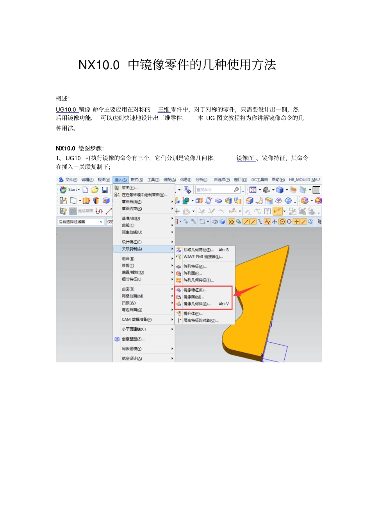Toggle the arc center snap point icon
The width and height of the screenshot is (371, 526).
point(282,221)
